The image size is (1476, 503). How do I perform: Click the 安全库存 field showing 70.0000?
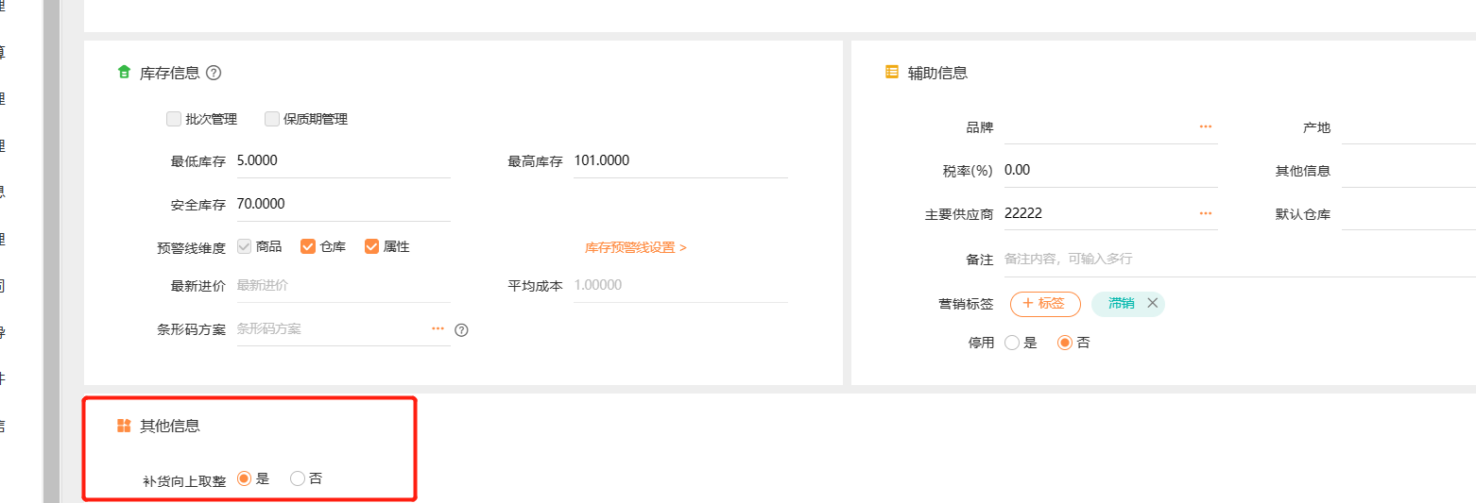click(343, 205)
